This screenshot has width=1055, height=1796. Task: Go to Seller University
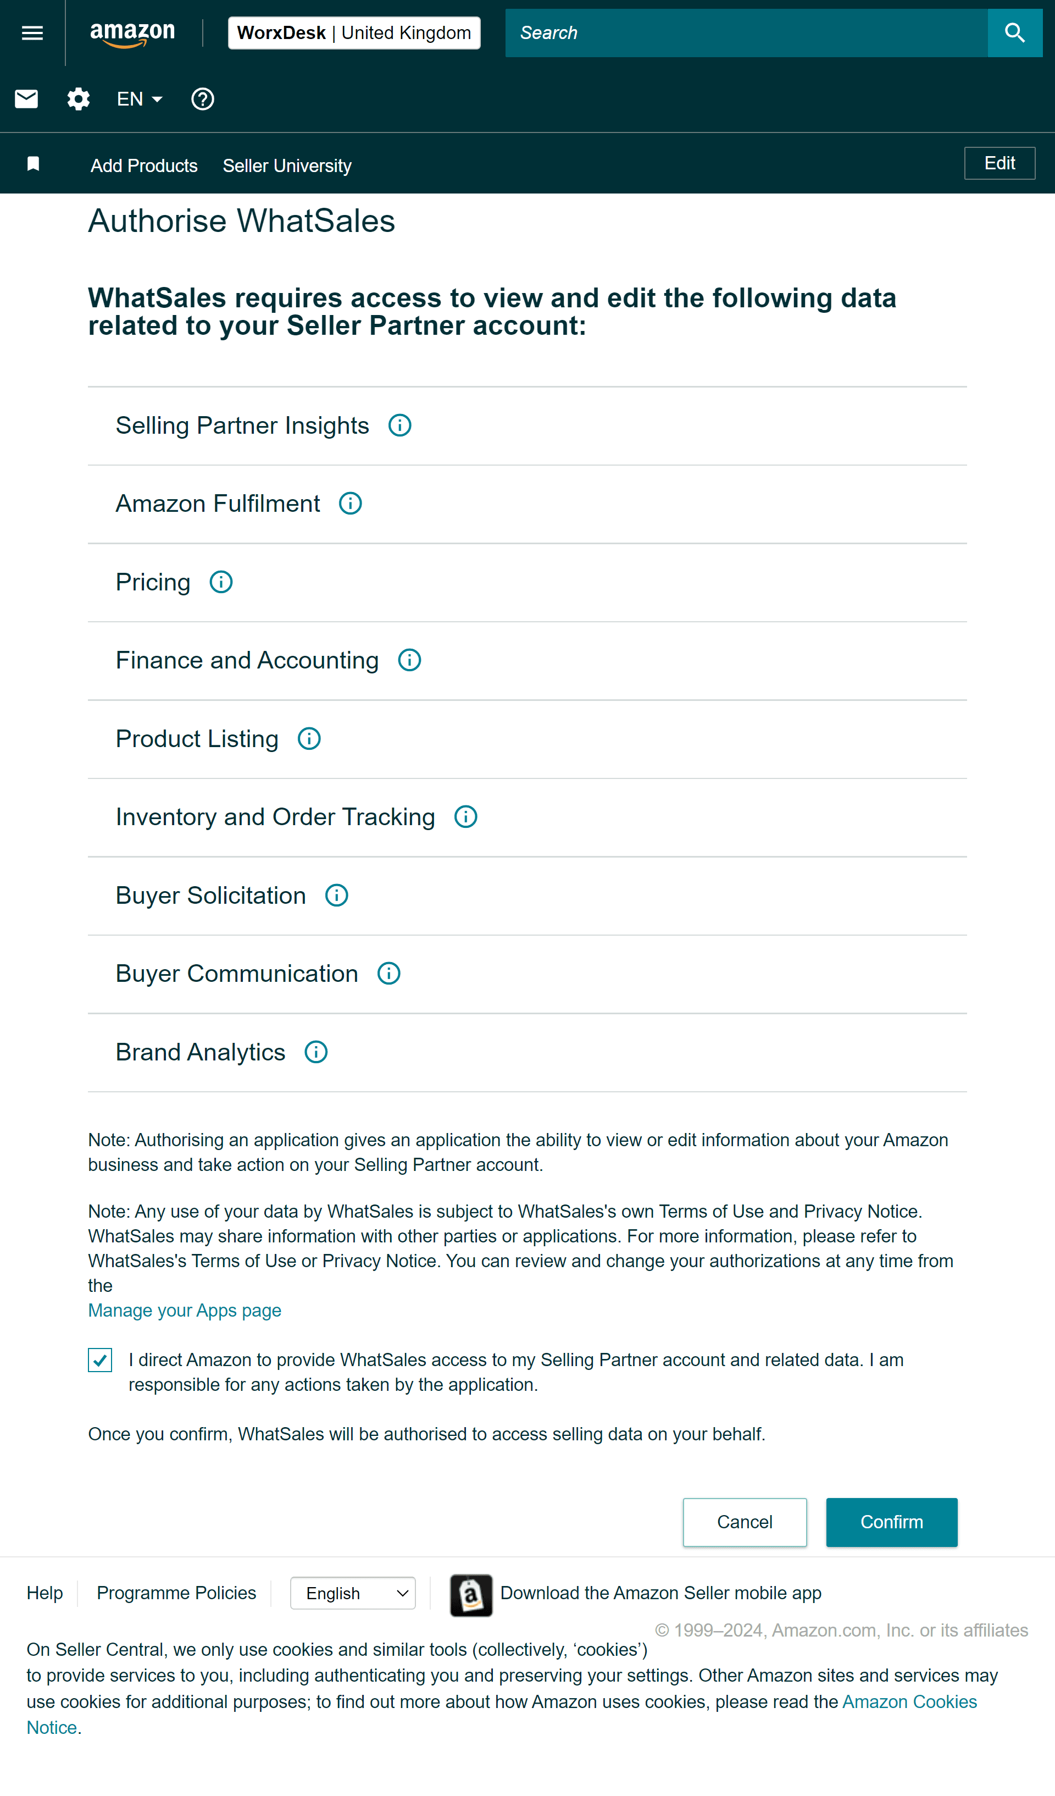(x=287, y=166)
